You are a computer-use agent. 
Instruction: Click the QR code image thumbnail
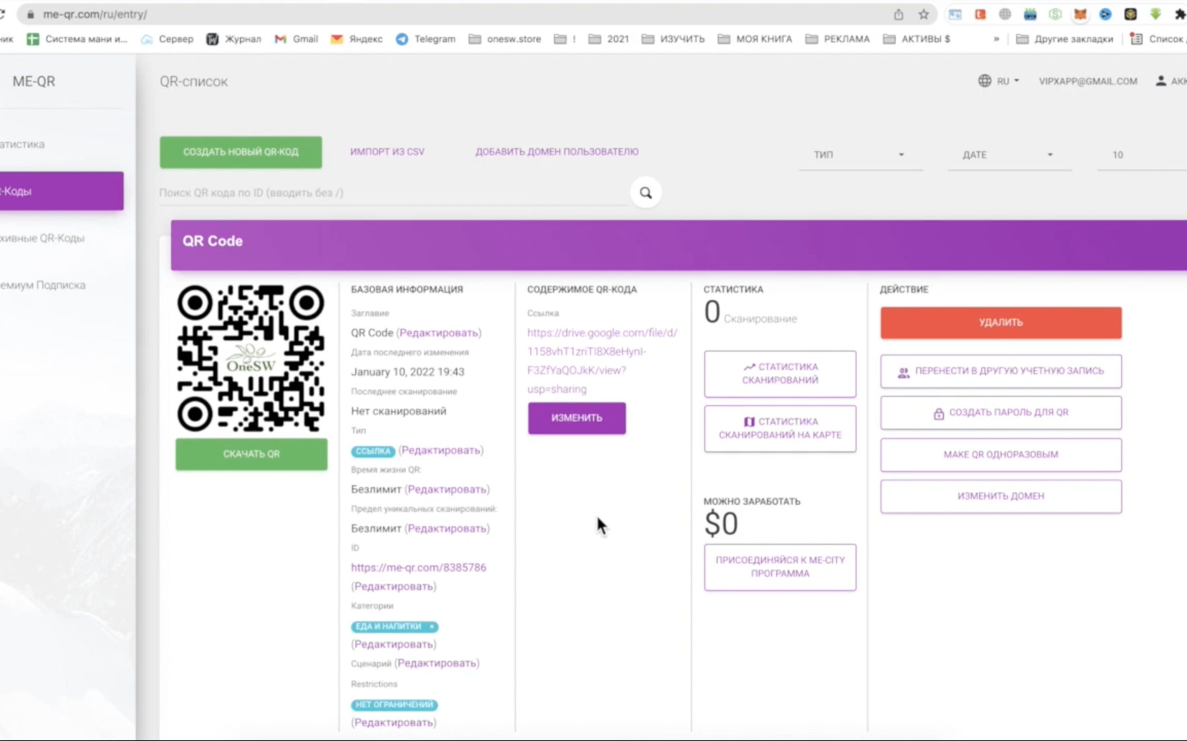tap(251, 358)
